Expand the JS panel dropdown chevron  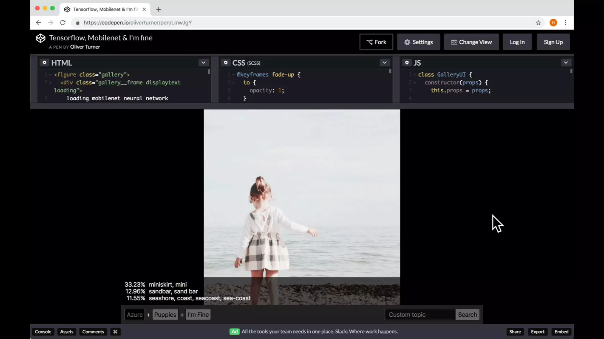click(x=565, y=63)
